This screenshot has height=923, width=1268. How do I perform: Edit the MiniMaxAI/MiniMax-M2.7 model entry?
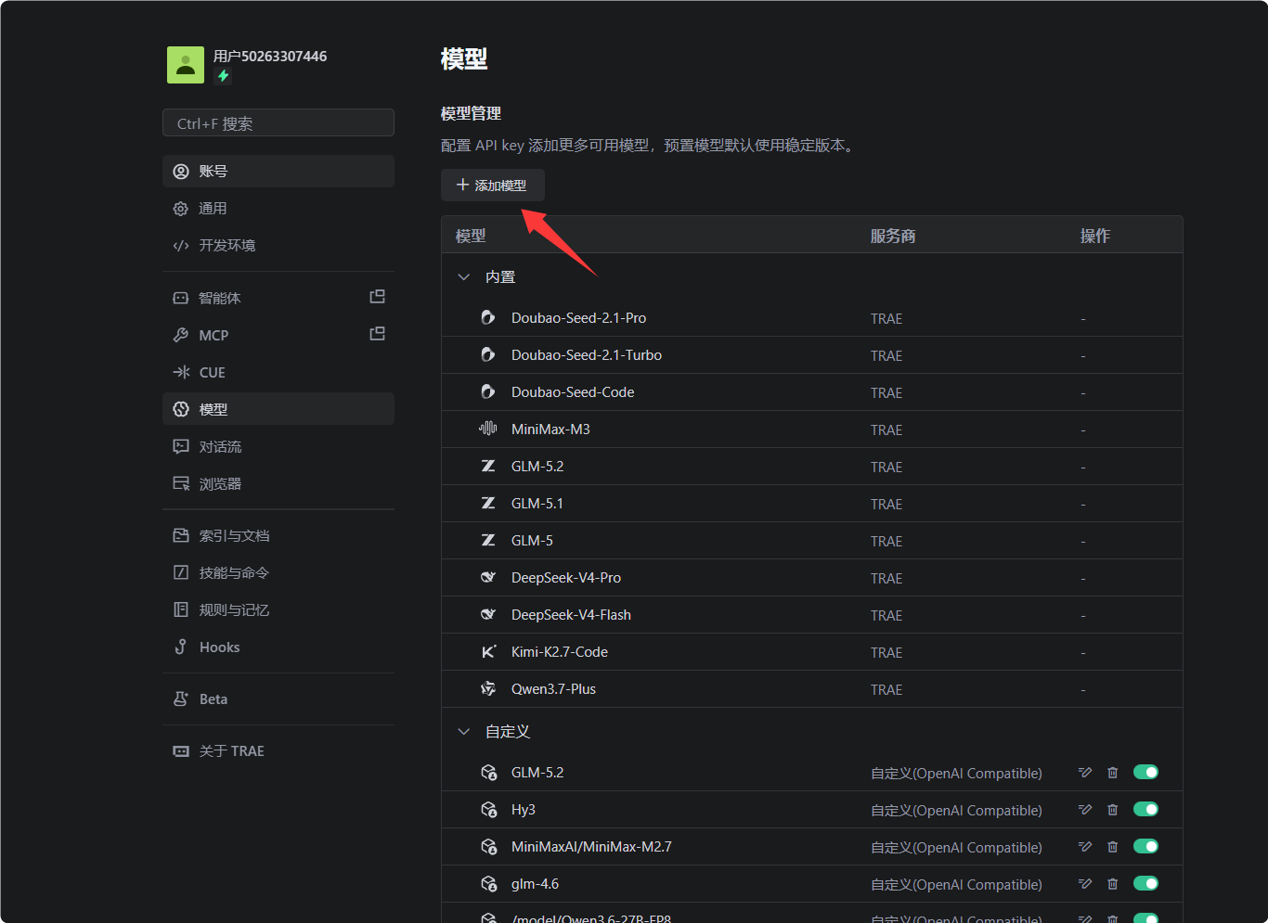pos(1085,847)
